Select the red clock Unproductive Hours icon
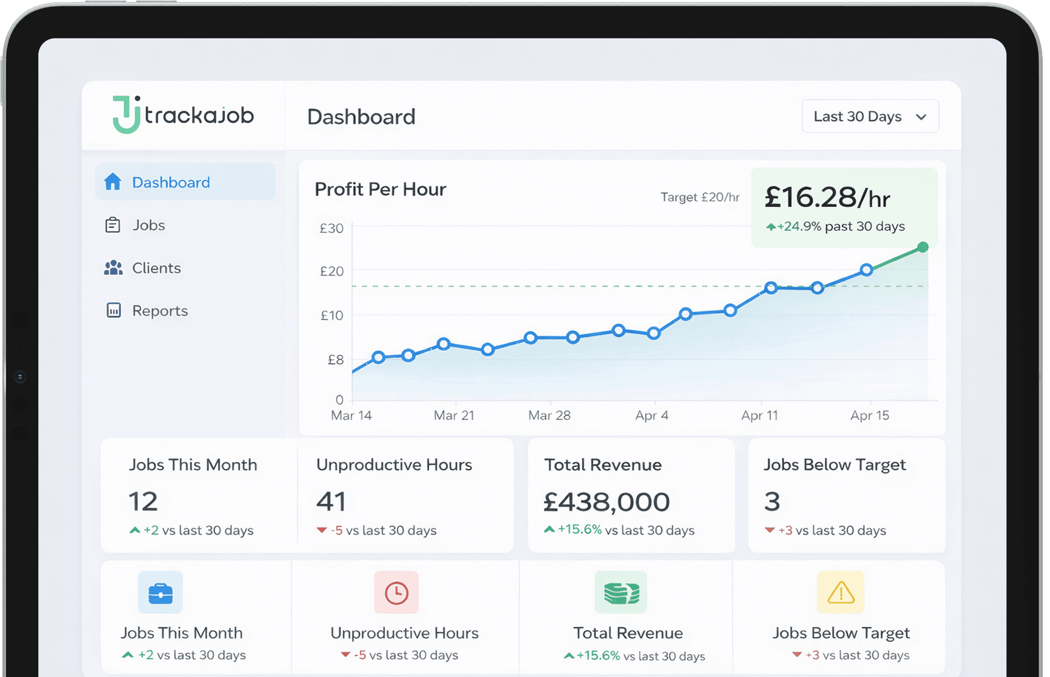The image size is (1050, 677). 396,593
